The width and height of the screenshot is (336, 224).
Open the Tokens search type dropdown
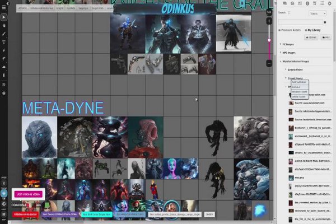click(x=318, y=13)
